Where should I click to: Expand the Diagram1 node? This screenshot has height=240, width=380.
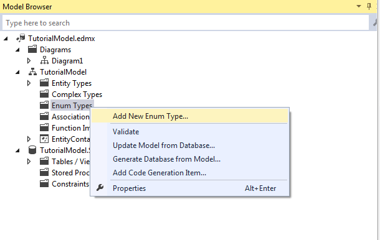click(x=29, y=61)
